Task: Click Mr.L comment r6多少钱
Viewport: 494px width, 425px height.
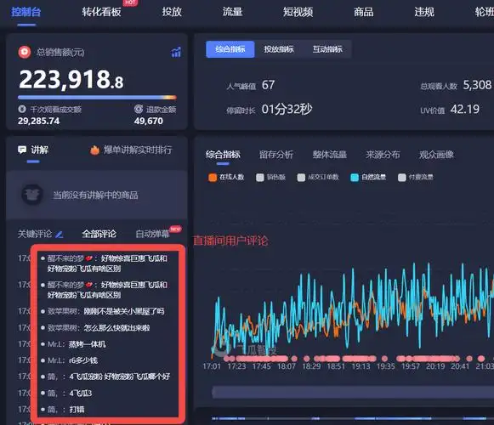Action: pyautogui.click(x=83, y=360)
